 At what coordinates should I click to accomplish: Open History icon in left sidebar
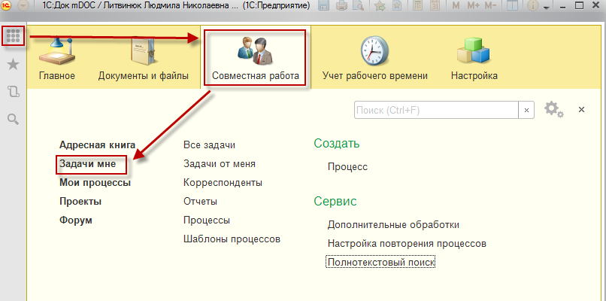[x=13, y=92]
